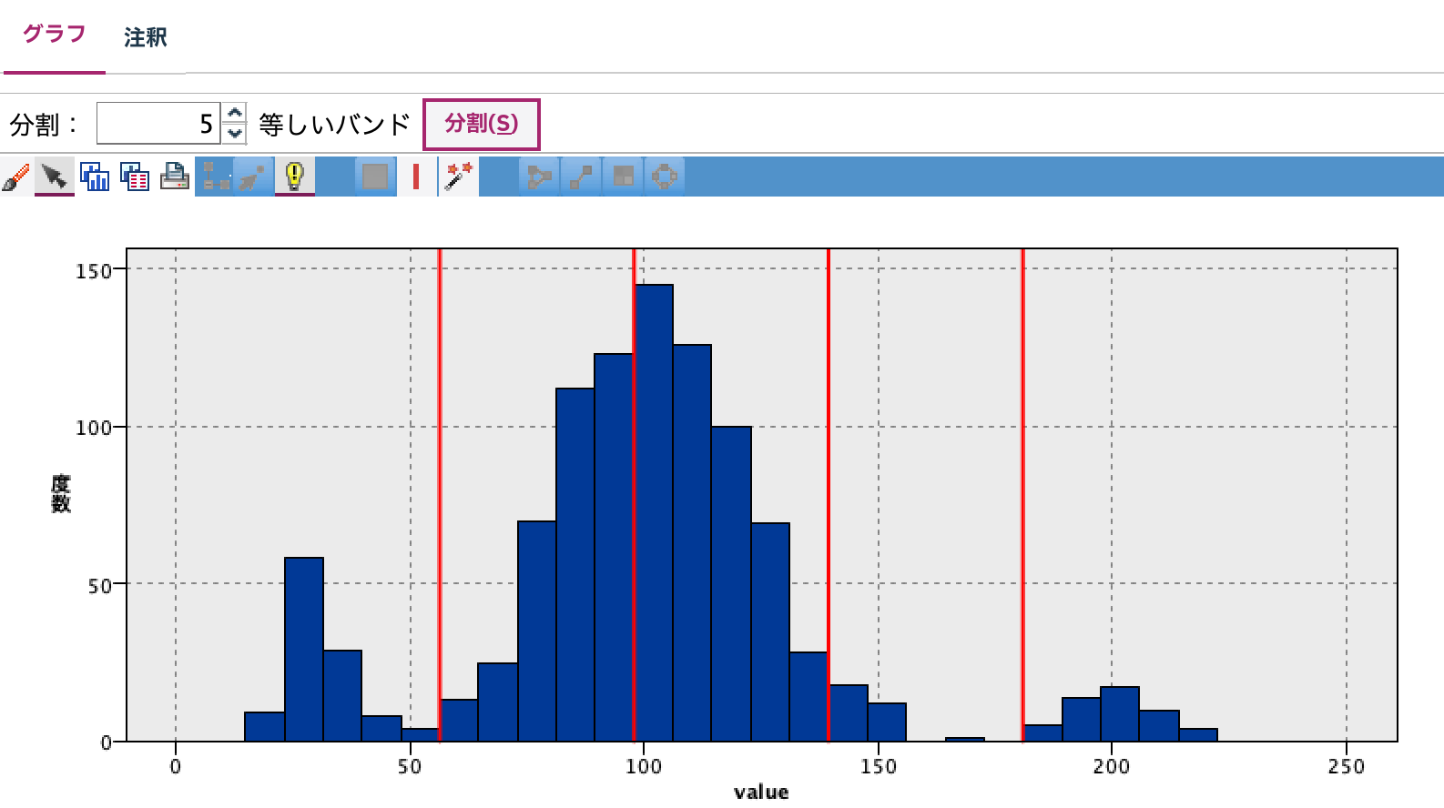Click the node layout icon in toolbar
The image size is (1444, 808).
pyautogui.click(x=216, y=176)
